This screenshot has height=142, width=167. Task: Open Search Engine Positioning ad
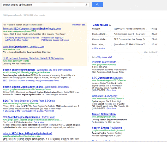point(107,128)
